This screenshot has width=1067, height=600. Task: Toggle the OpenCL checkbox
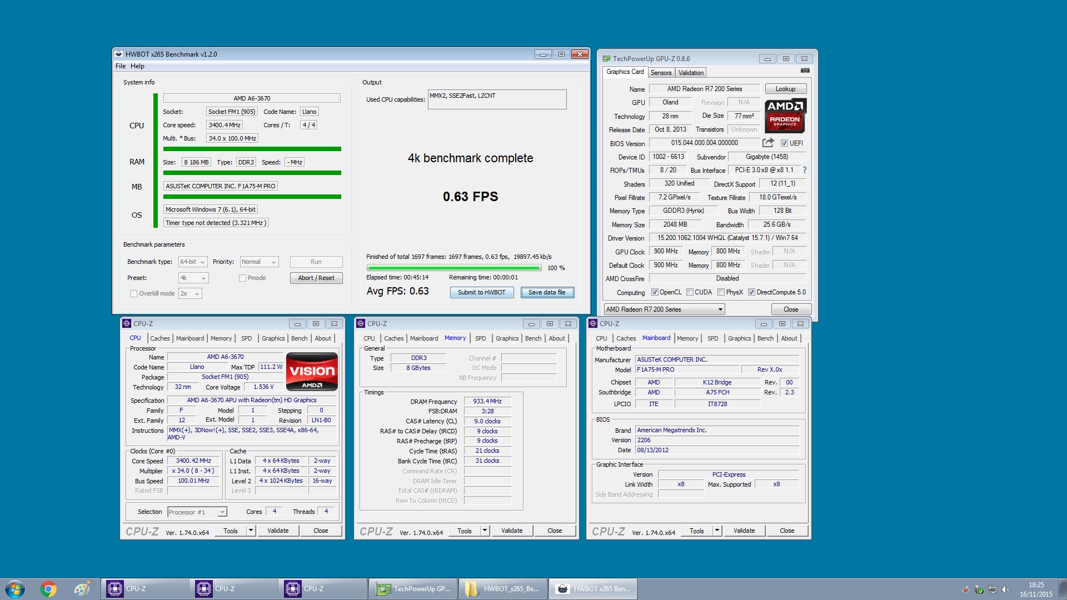[x=655, y=292]
